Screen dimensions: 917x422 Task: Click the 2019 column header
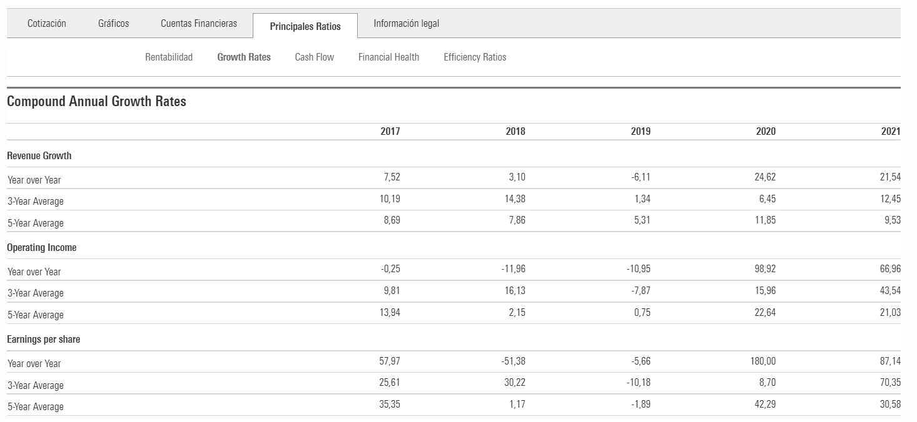click(640, 132)
